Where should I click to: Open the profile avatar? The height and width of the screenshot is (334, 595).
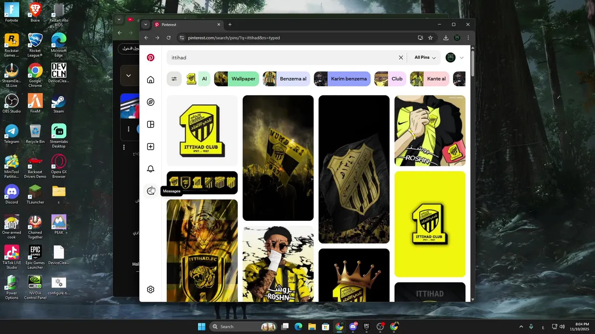click(450, 58)
